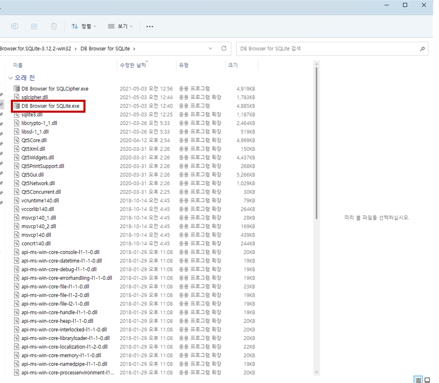This screenshot has height=383, width=439.
Task: Open the three-dots more options menu
Action: tap(150, 26)
